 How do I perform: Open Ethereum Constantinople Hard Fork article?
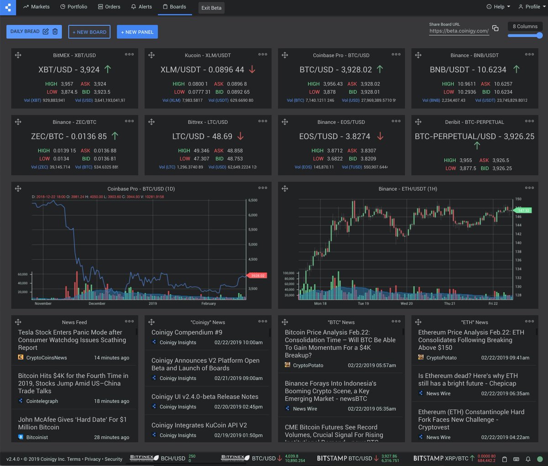[471, 419]
